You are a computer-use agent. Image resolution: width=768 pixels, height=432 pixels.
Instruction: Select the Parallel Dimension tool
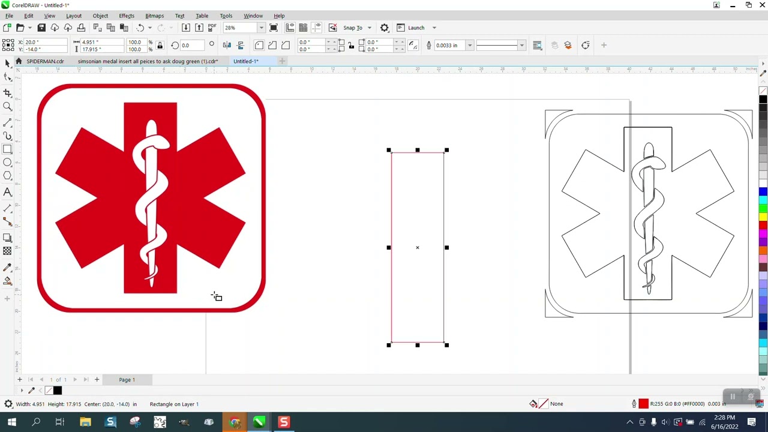(x=7, y=208)
